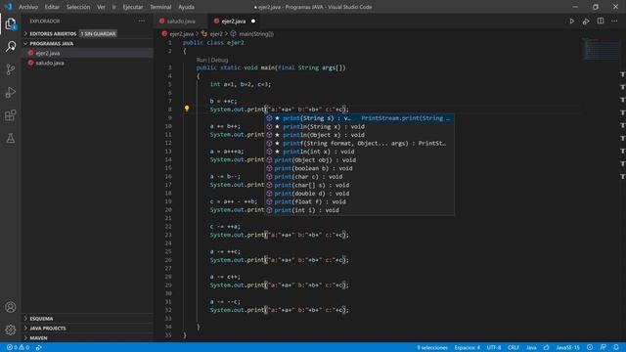Select print(boolean b) suggestion
This screenshot has width=626, height=352.
[359, 168]
